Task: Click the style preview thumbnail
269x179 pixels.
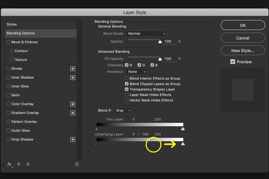Action: tap(243, 90)
